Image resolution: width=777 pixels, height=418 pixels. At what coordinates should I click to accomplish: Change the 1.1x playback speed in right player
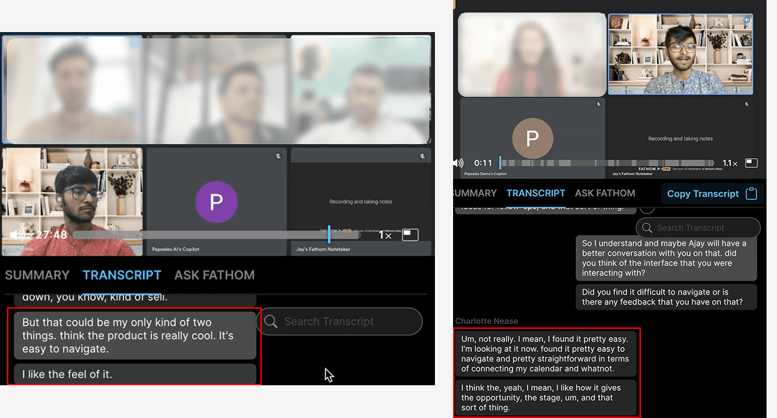pos(730,163)
